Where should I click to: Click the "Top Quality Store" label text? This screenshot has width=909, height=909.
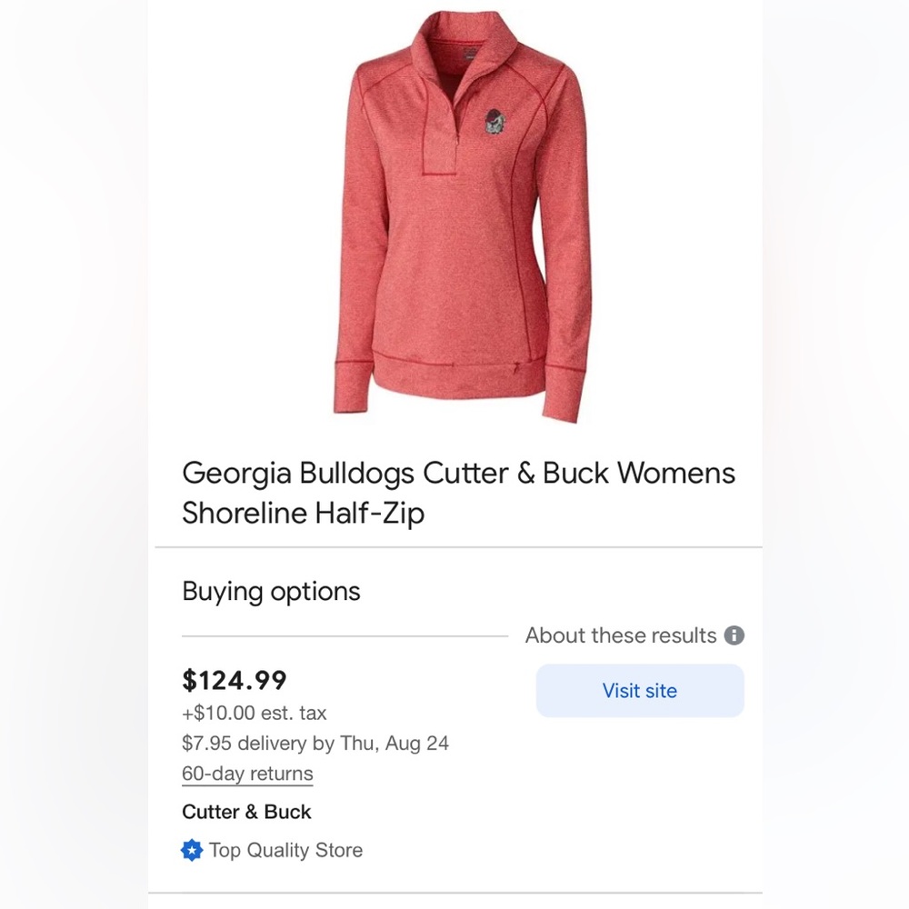[285, 850]
